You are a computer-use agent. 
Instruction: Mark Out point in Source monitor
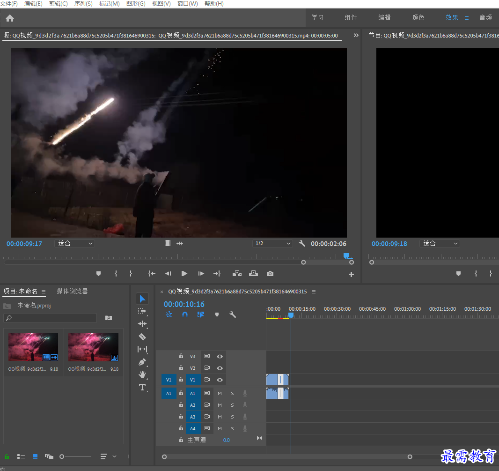(x=131, y=274)
